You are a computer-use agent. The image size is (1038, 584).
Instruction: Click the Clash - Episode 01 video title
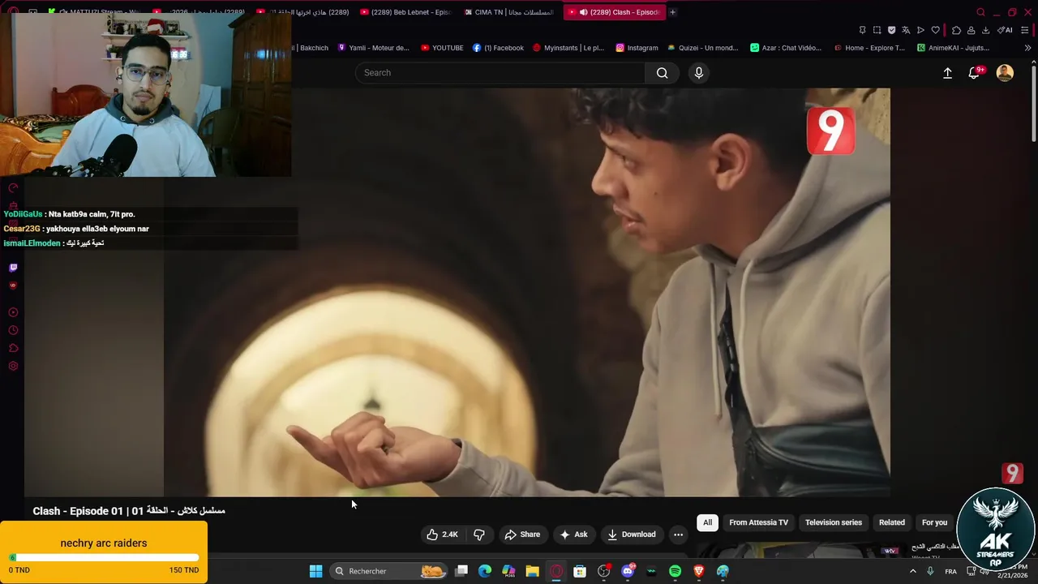coord(129,511)
